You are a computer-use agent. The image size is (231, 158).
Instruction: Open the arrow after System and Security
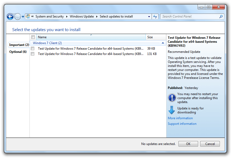[x=67, y=16]
